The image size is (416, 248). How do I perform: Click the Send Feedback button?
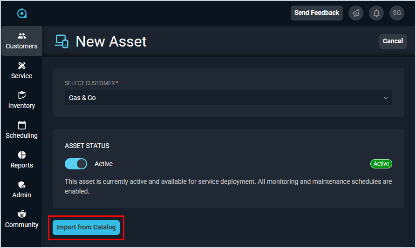tap(317, 13)
